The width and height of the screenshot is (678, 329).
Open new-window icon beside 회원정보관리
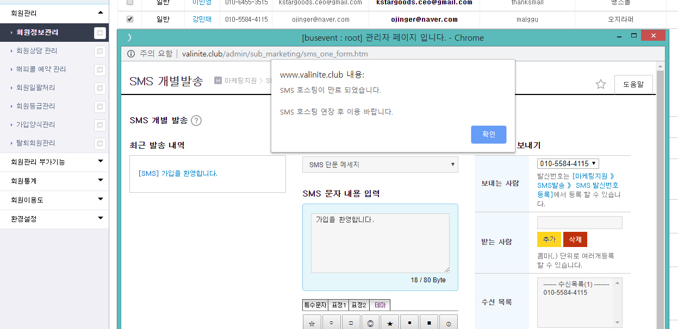(x=99, y=33)
